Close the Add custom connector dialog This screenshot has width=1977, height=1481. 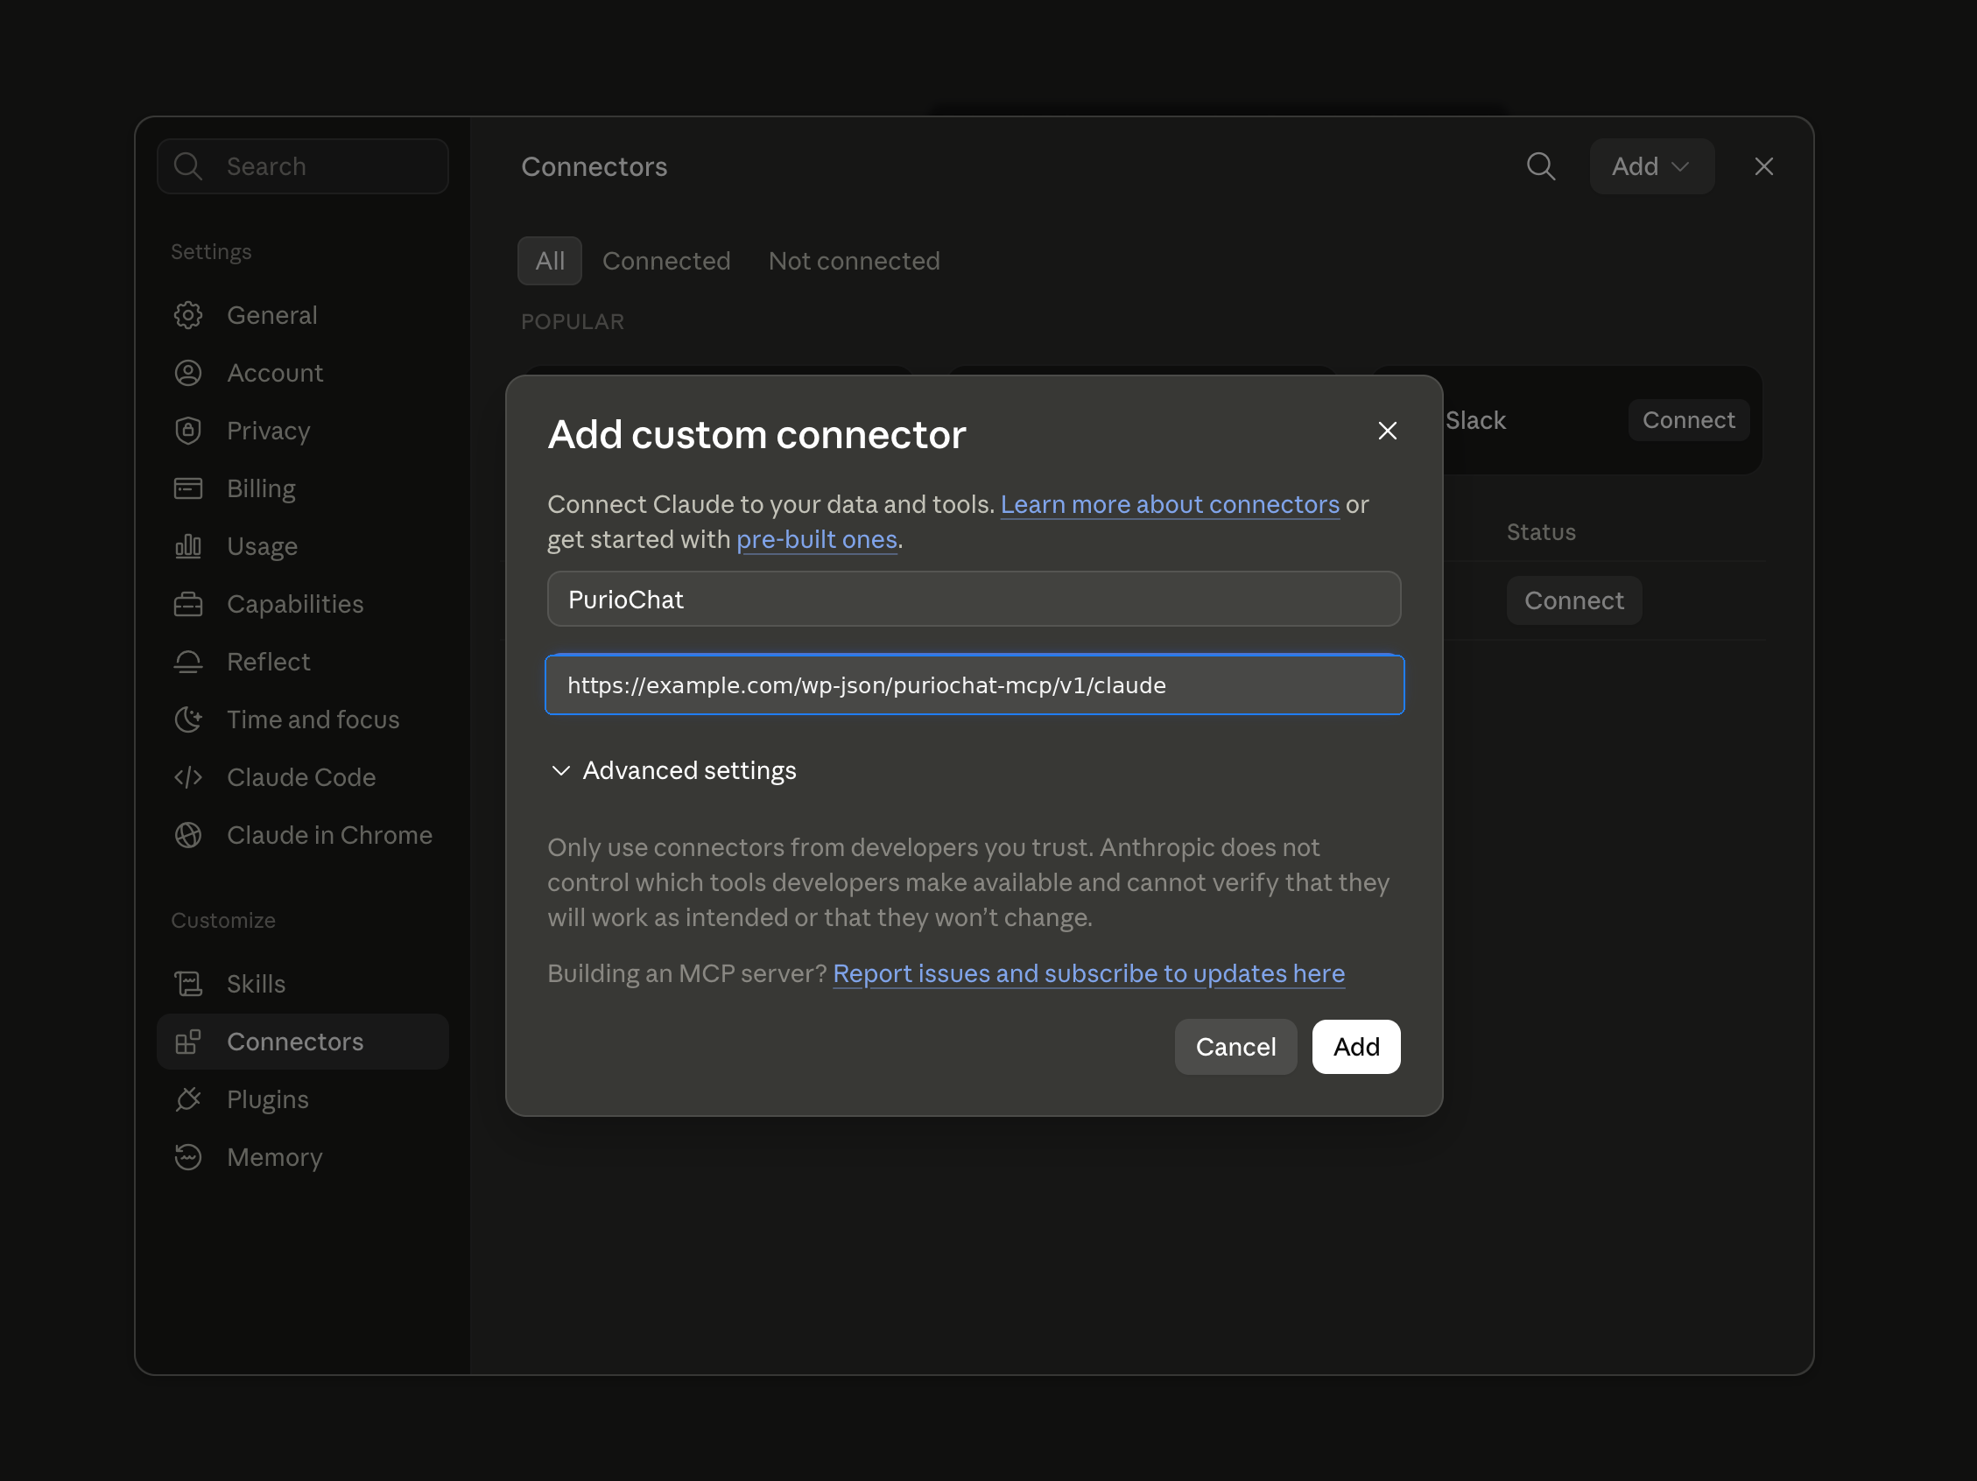(x=1387, y=432)
